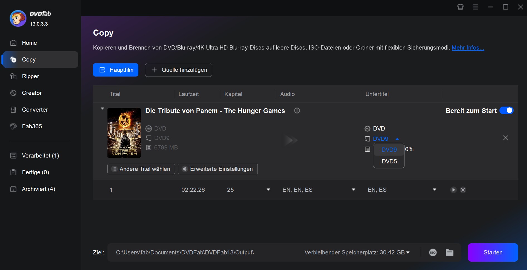Click Quelle hinzufügen button
The width and height of the screenshot is (527, 270).
[178, 70]
